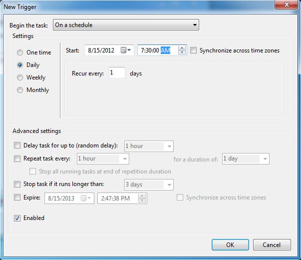The height and width of the screenshot is (260, 301).
Task: Click the Start time down spinner arrow
Action: 182,52
